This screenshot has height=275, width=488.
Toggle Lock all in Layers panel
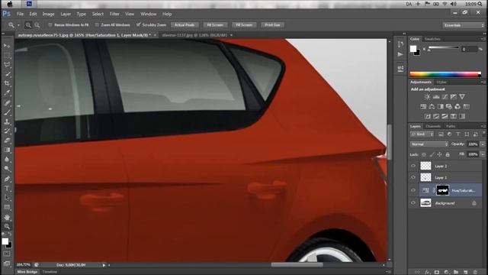(448, 154)
